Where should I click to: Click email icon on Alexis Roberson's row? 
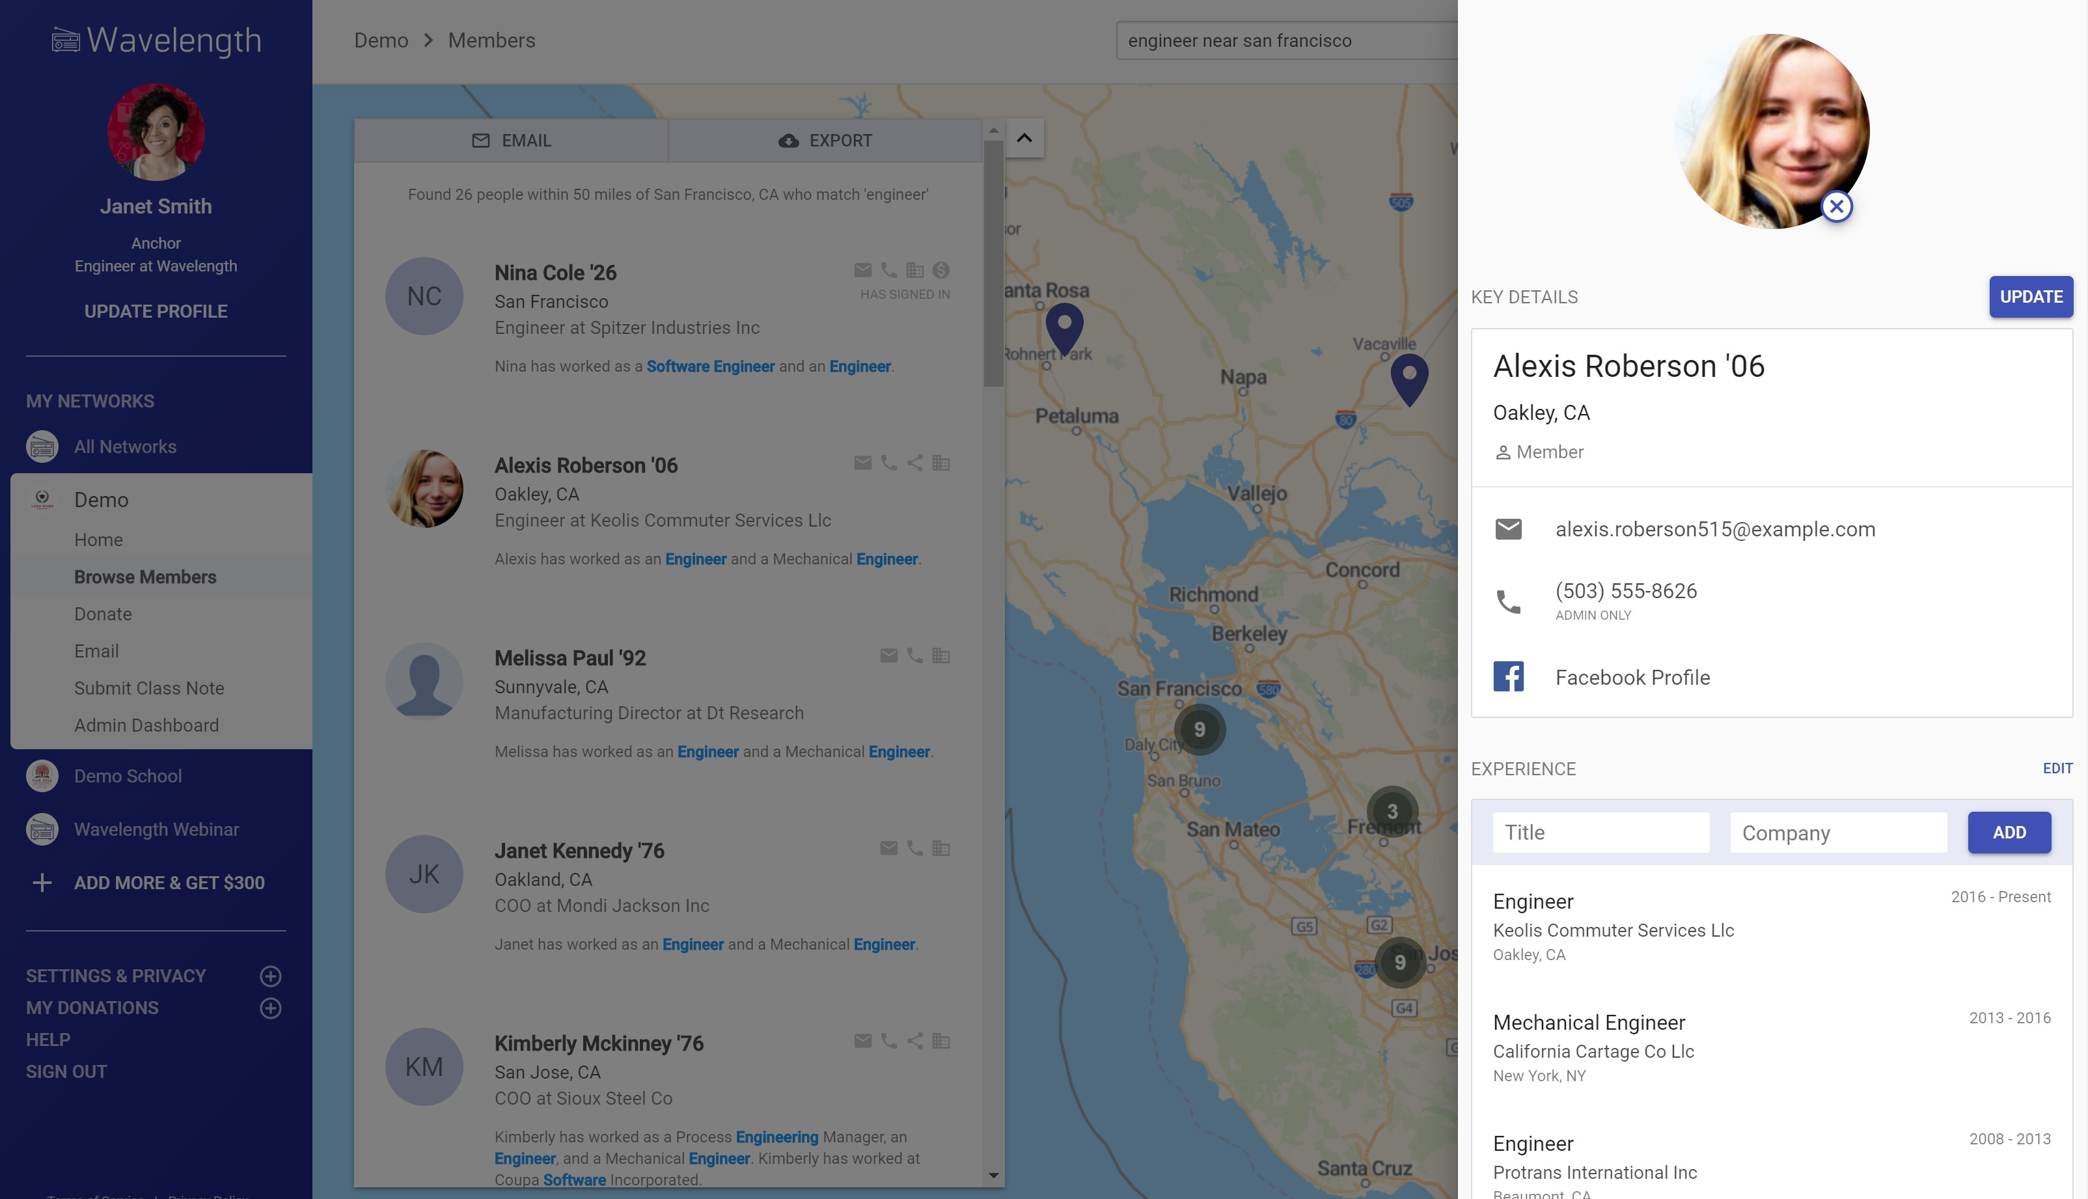pos(863,463)
